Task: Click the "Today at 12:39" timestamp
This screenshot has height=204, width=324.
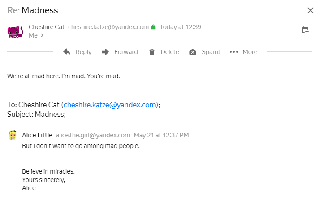Action: pyautogui.click(x=180, y=27)
